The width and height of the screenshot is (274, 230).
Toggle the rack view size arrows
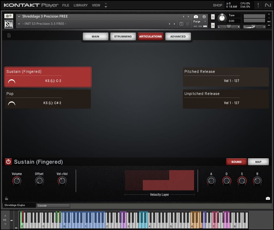click(106, 5)
